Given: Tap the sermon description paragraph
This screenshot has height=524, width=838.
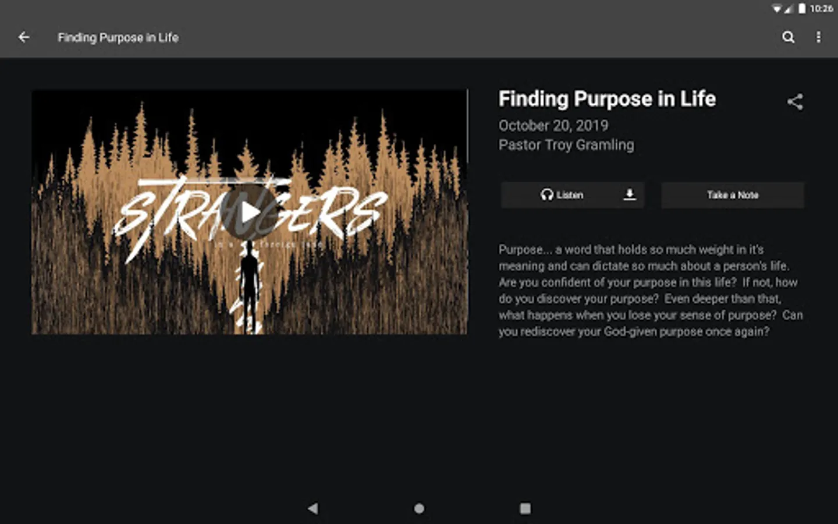Looking at the screenshot, I should tap(651, 291).
